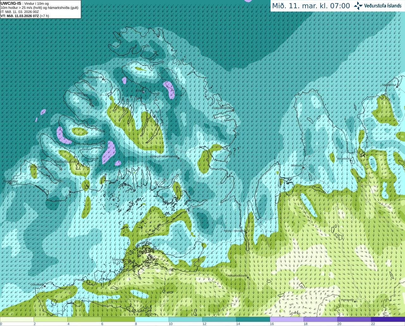Screen dimensions: 405x326
Task: Select the Stykkishólmur station label
Action: pos(121,260)
